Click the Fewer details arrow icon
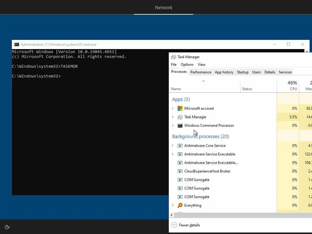 (x=174, y=225)
